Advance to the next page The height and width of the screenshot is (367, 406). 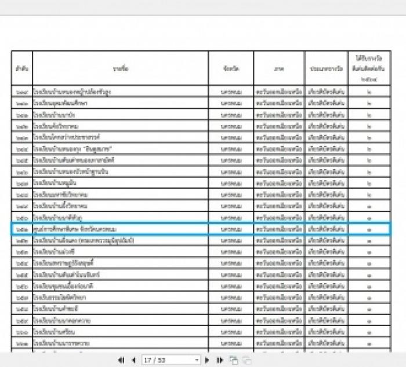[x=207, y=359]
